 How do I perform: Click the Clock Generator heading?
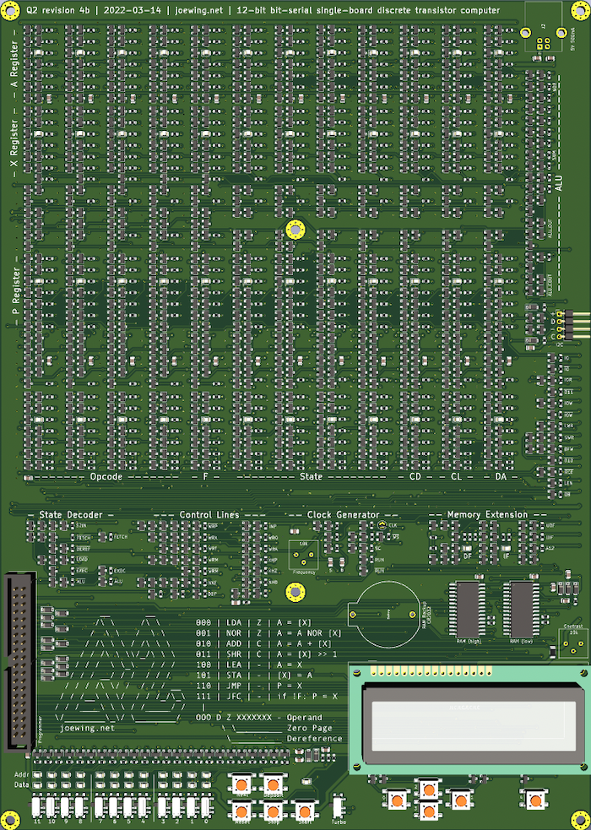pyautogui.click(x=344, y=514)
